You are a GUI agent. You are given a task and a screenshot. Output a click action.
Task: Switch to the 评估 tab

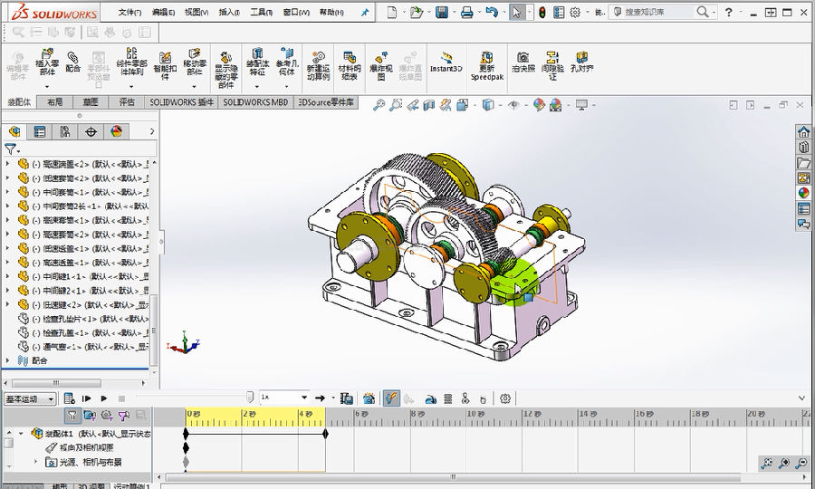[x=127, y=102]
